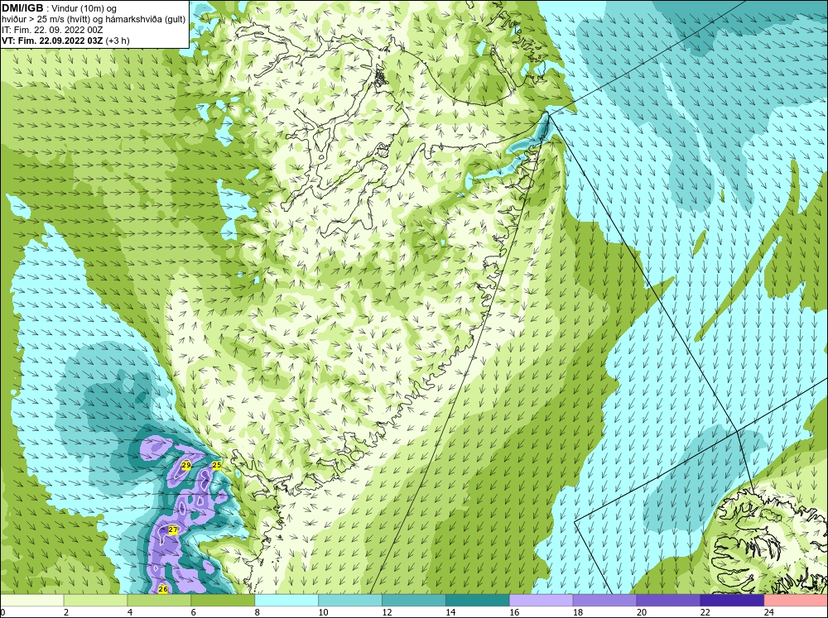The height and width of the screenshot is (618, 828).
Task: Click the light cyan 8–10 m/s legend swatch
Action: tap(286, 600)
